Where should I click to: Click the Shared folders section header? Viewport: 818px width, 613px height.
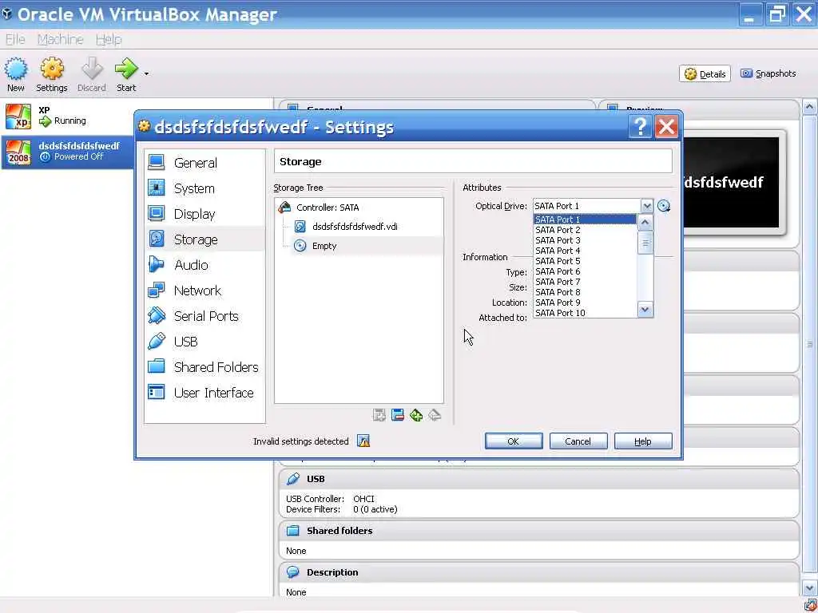click(x=539, y=531)
